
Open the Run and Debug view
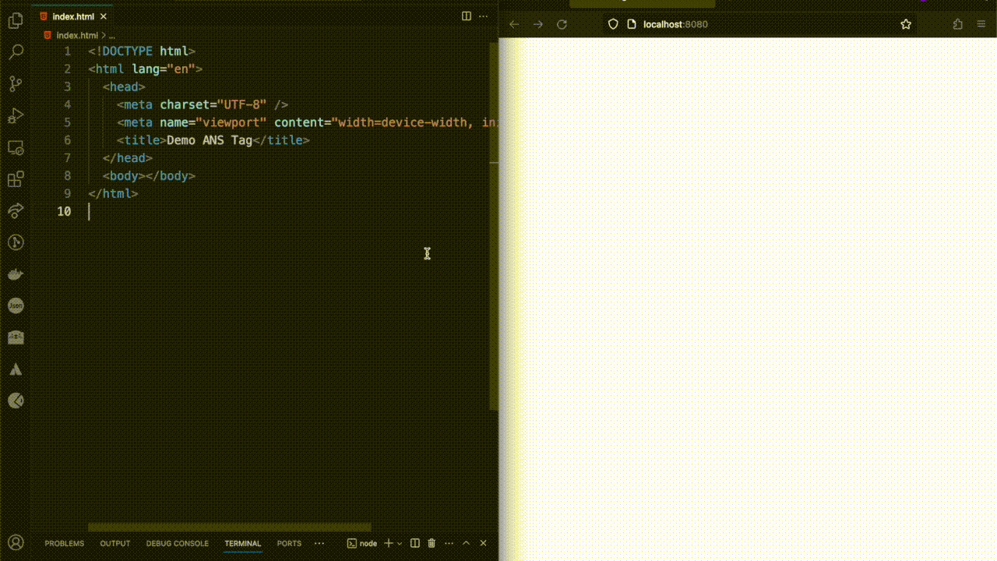point(16,116)
